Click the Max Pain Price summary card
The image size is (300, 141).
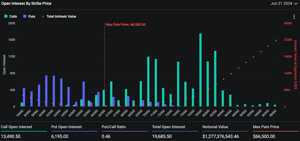[275, 132]
